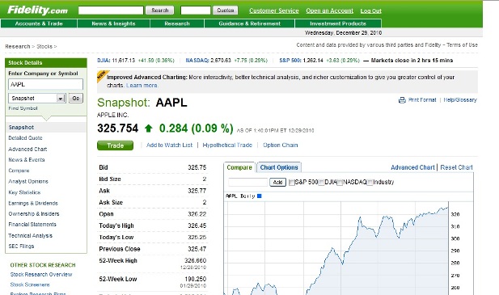Tick the DJIA comparison checkbox
The height and width of the screenshot is (295, 499).
click(321, 183)
